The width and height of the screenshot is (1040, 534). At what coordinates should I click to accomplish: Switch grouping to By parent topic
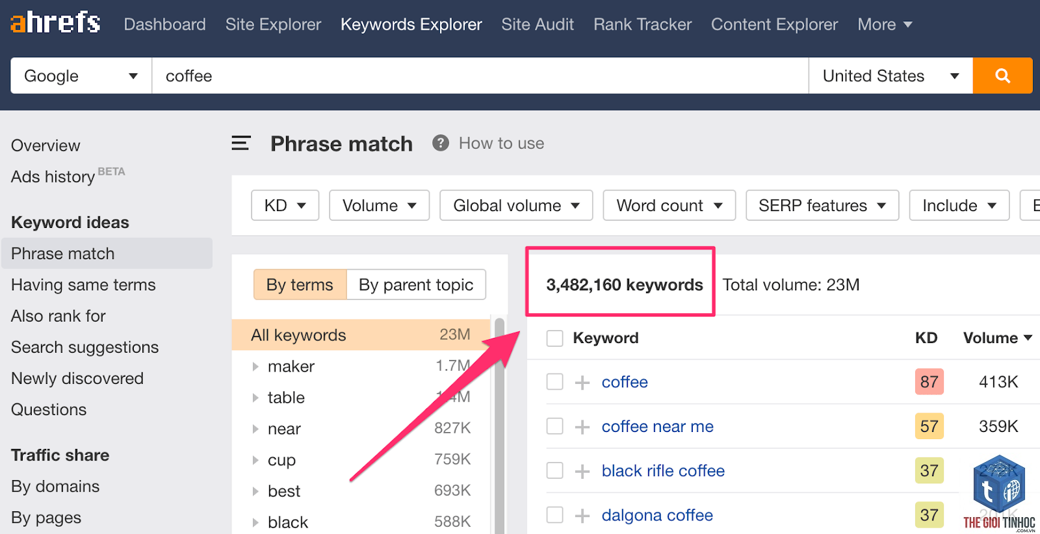coord(416,285)
